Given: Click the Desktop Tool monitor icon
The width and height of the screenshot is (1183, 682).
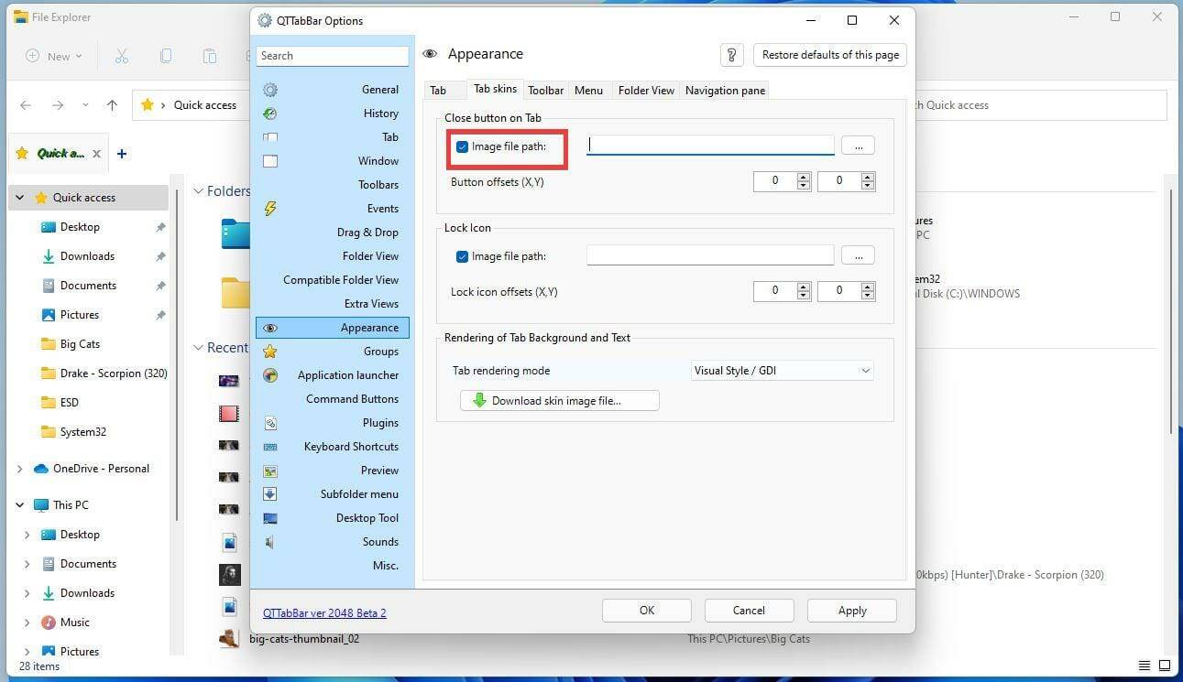Looking at the screenshot, I should coord(269,517).
